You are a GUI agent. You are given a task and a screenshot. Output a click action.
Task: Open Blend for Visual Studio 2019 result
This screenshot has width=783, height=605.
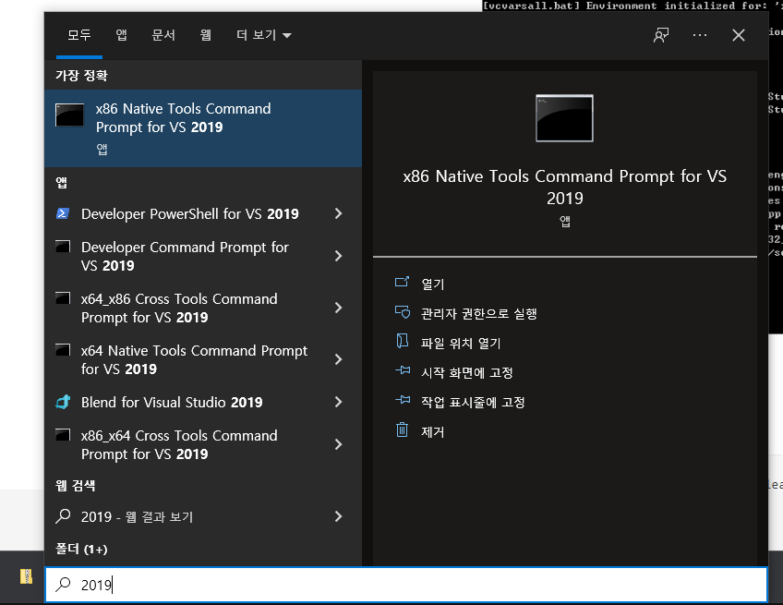point(172,402)
